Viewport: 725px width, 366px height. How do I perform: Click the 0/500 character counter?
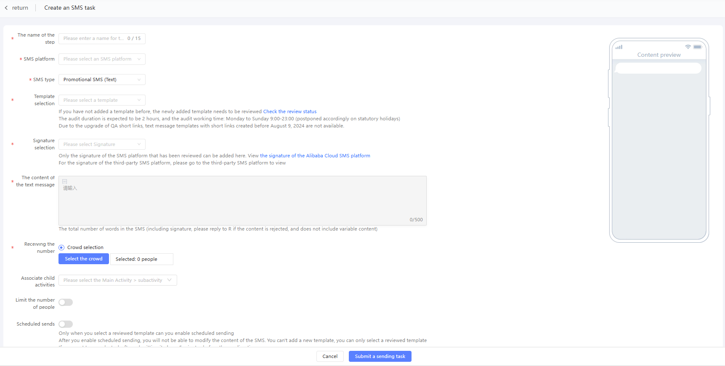tap(416, 220)
